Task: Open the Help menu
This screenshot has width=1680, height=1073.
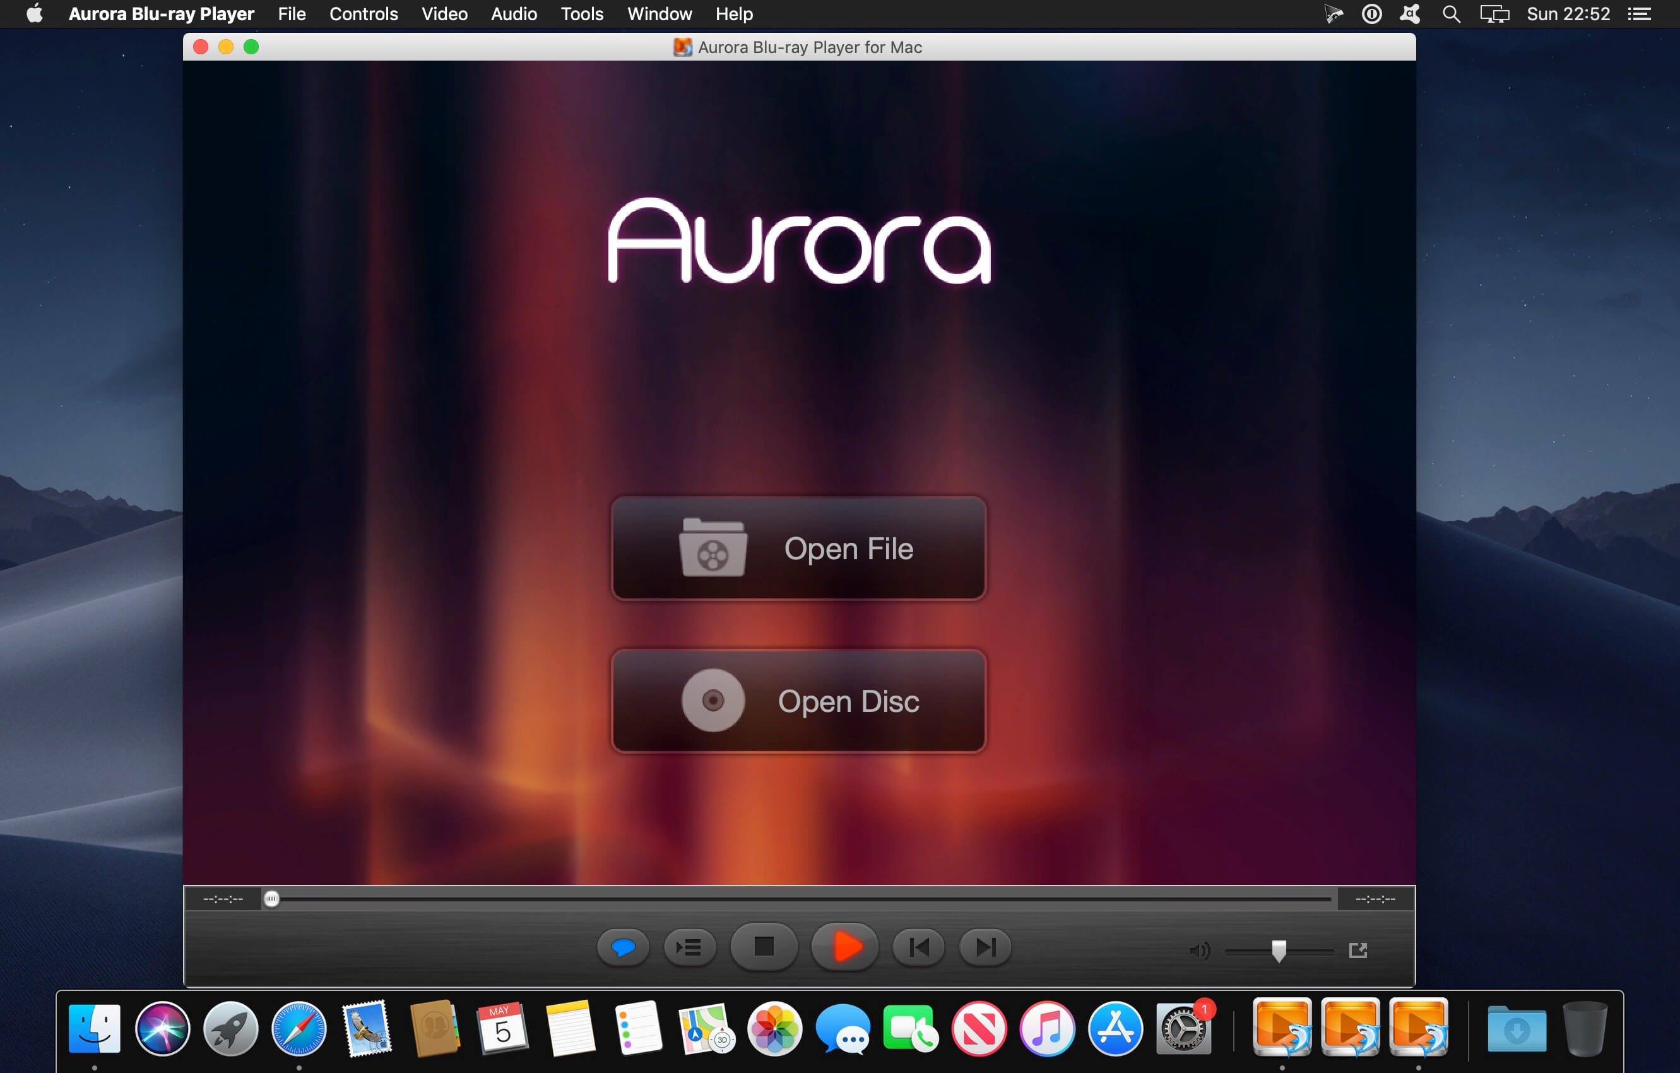Action: coord(734,14)
